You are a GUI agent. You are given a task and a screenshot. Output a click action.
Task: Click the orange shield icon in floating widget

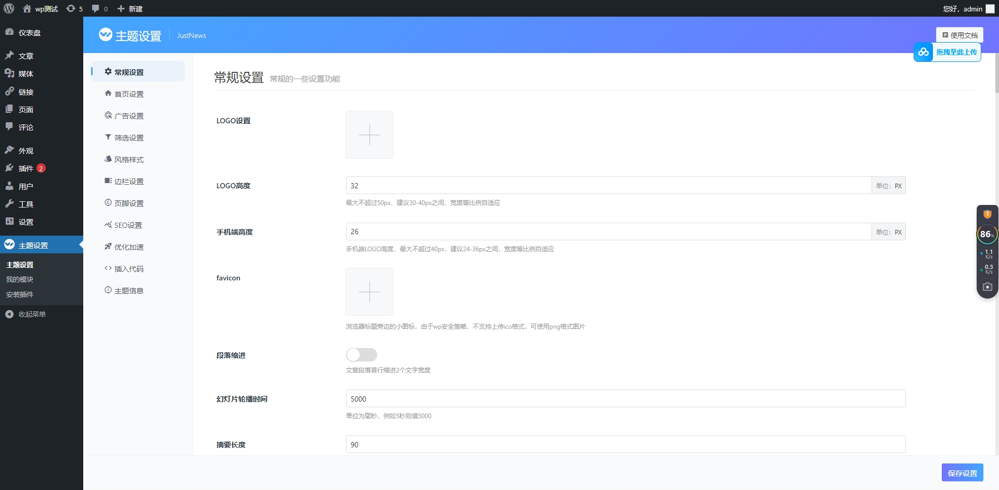[987, 214]
